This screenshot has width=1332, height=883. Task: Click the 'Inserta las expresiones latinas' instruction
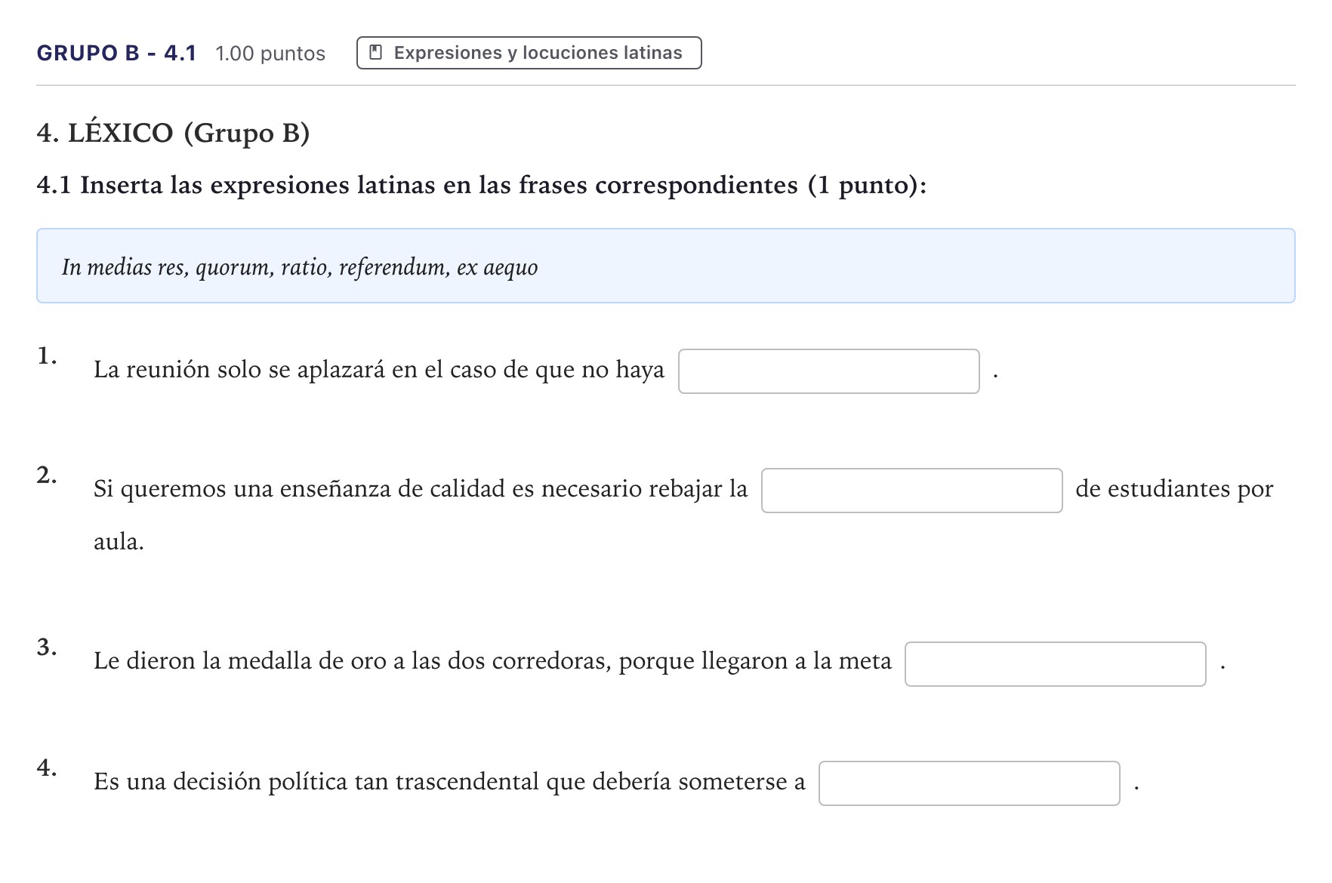click(481, 185)
